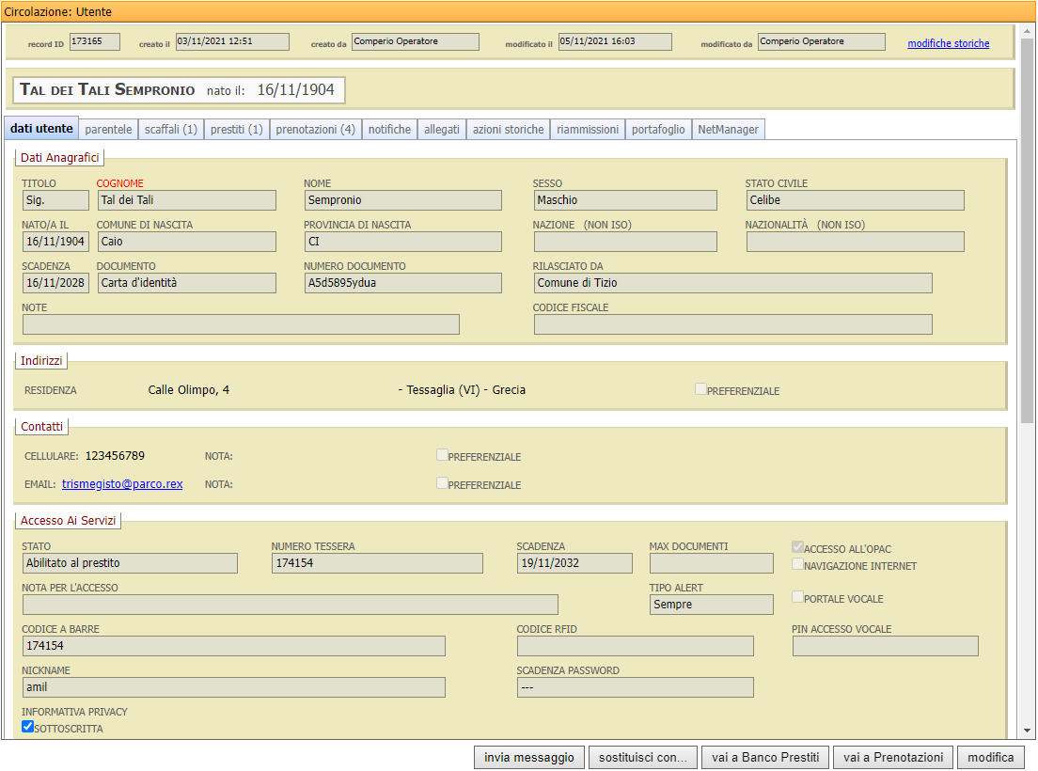
Task: Enable the Navigazione Internet checkbox
Action: pyautogui.click(x=797, y=564)
